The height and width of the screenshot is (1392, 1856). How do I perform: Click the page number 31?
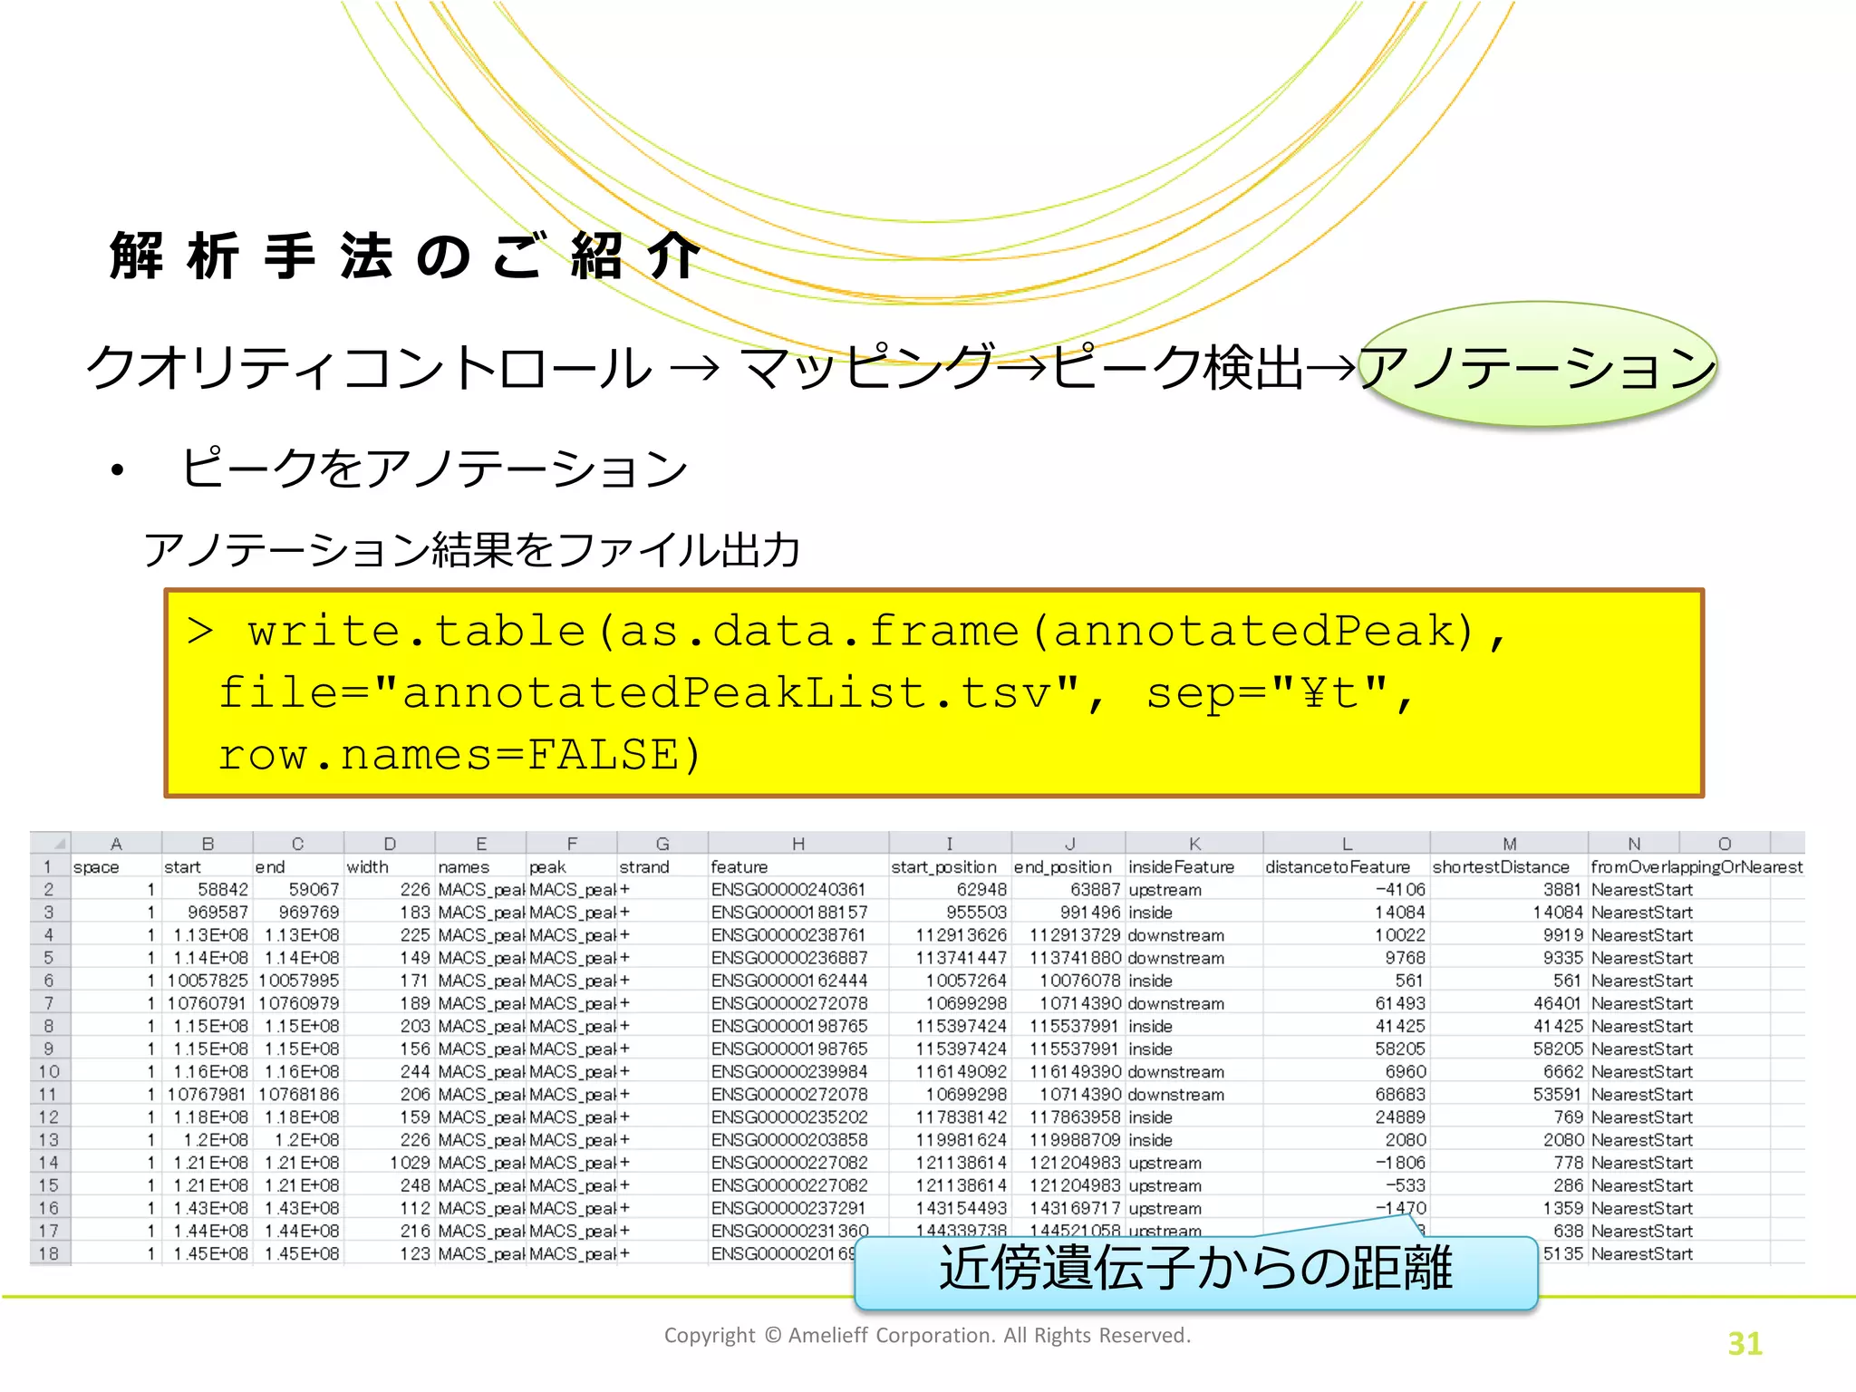click(x=1745, y=1343)
